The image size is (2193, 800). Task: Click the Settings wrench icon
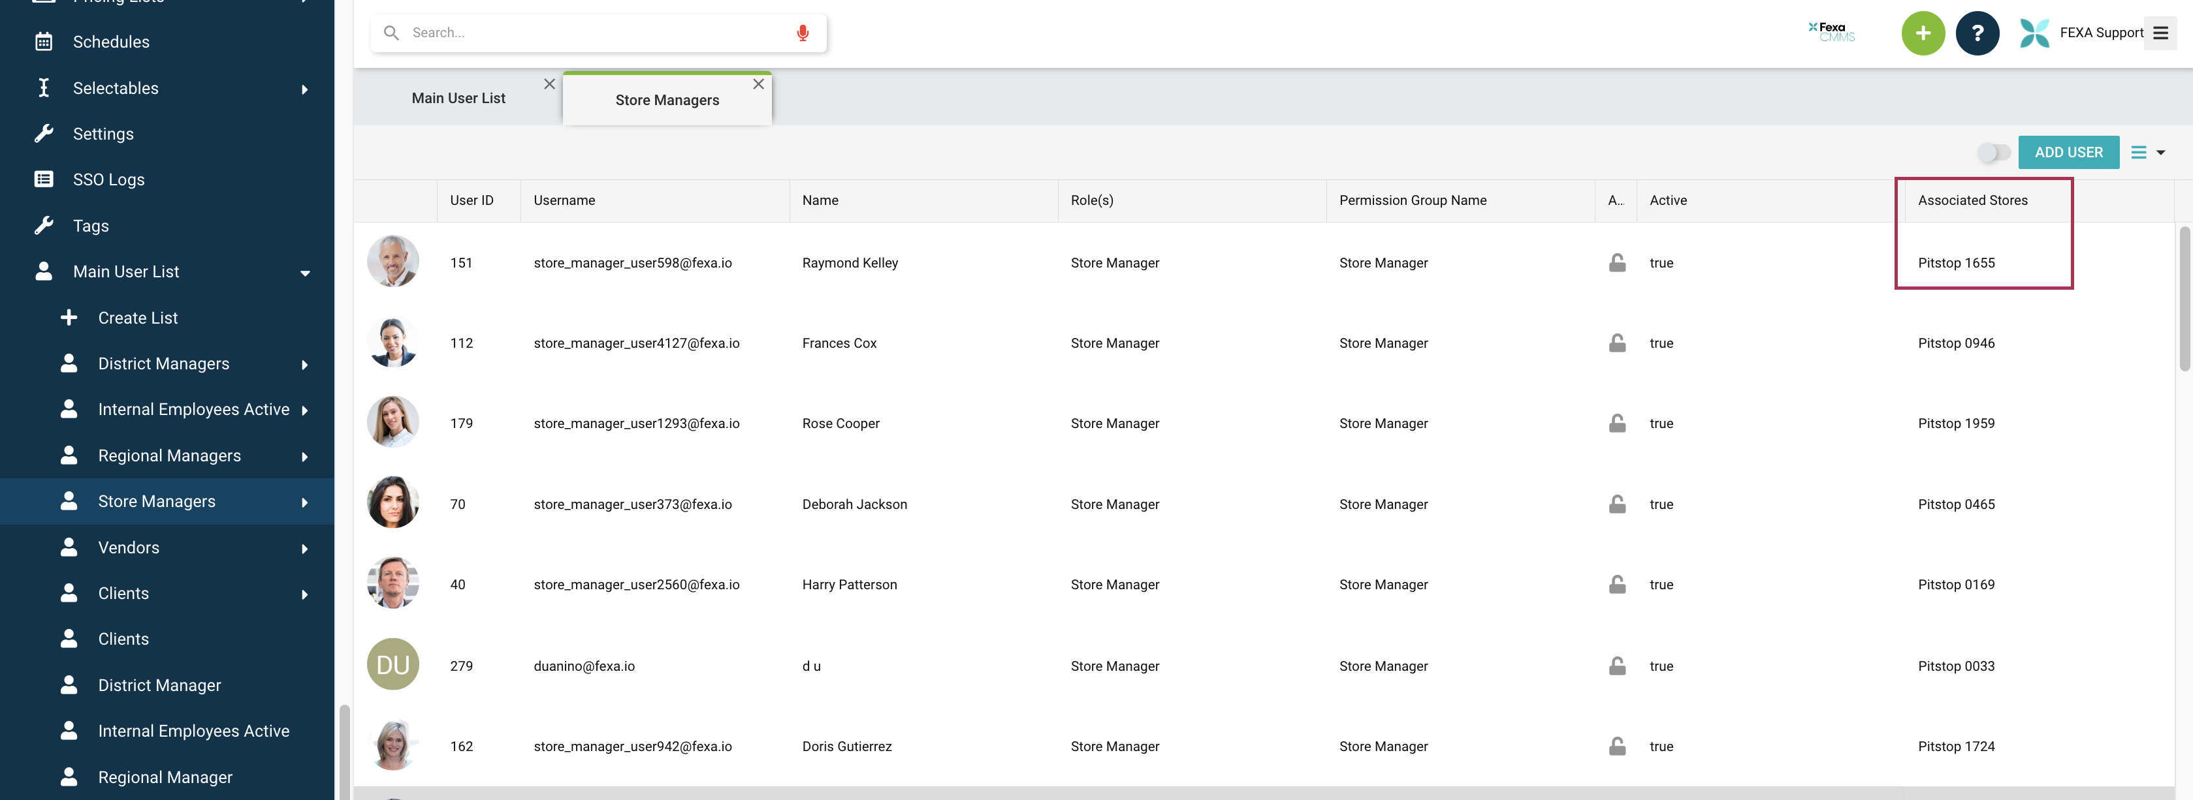[x=44, y=134]
